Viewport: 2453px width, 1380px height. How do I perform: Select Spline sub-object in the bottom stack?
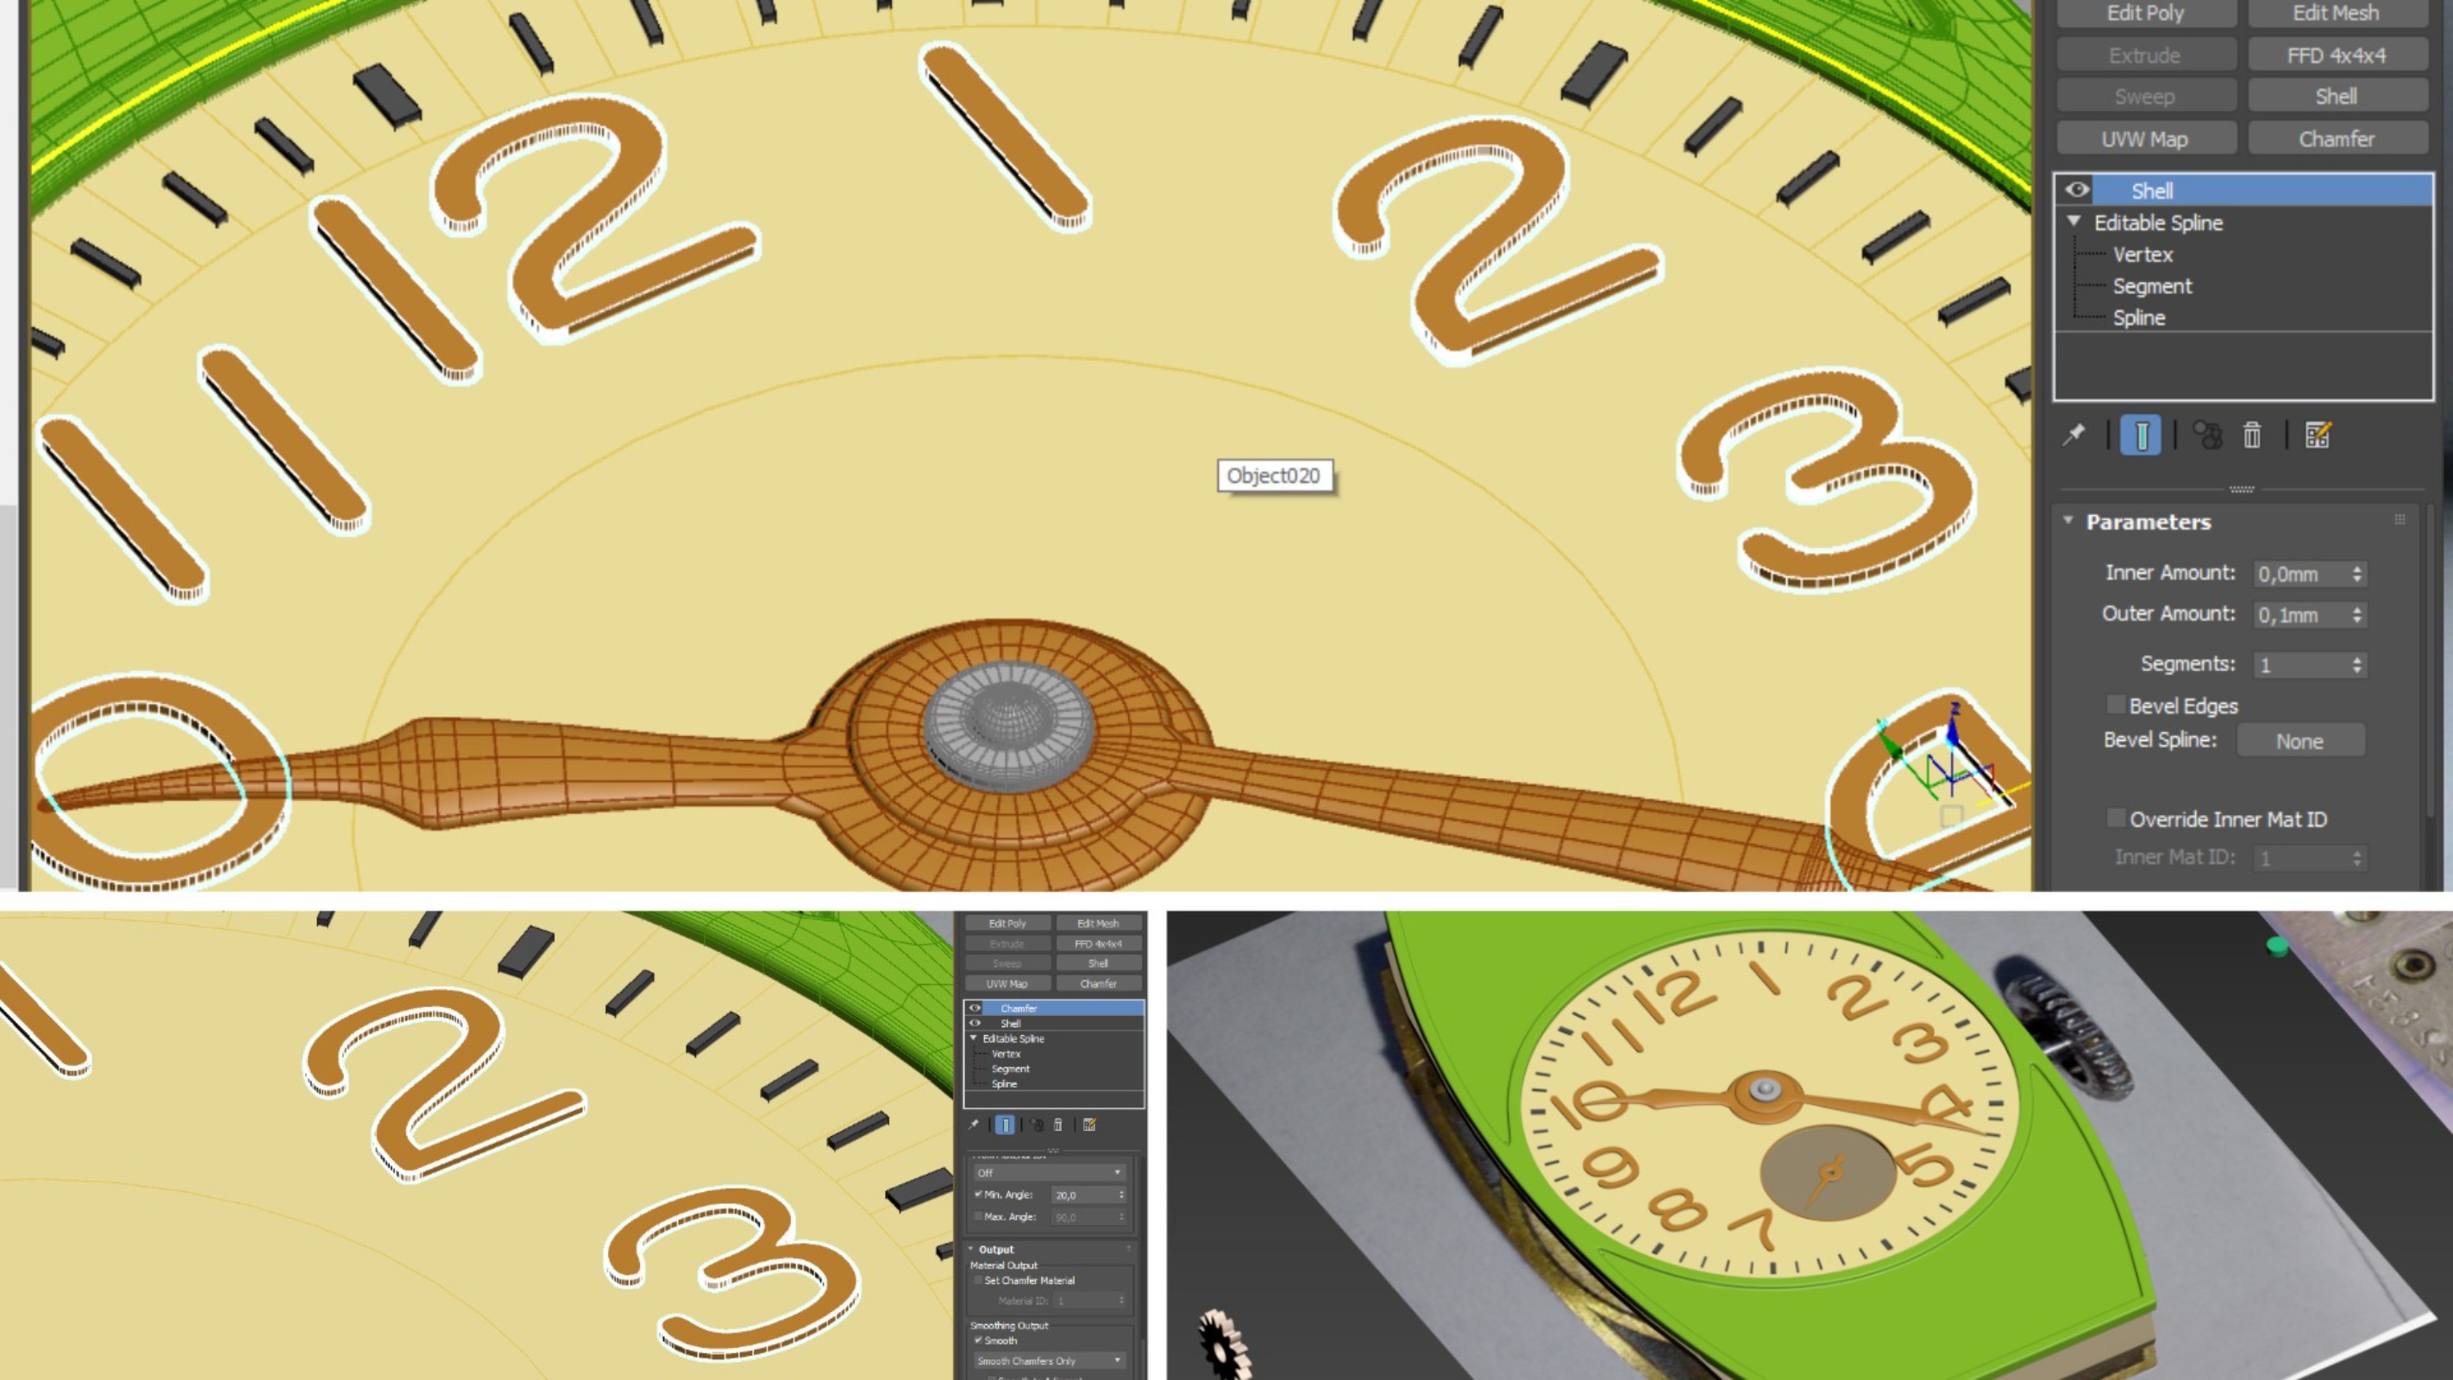coord(1004,1084)
